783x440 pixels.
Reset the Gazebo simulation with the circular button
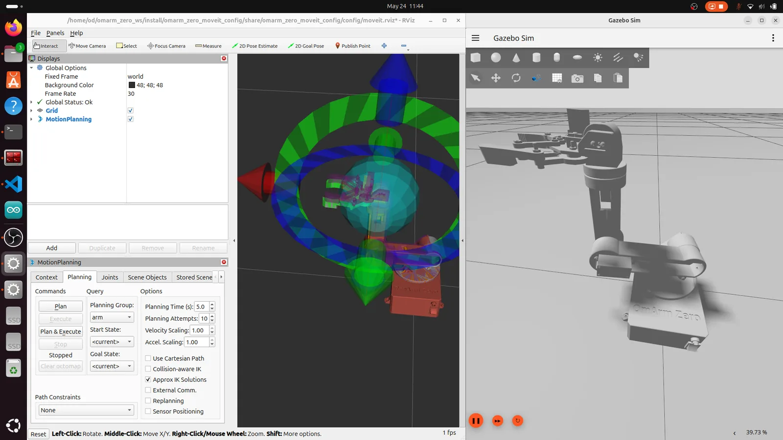[x=517, y=420]
